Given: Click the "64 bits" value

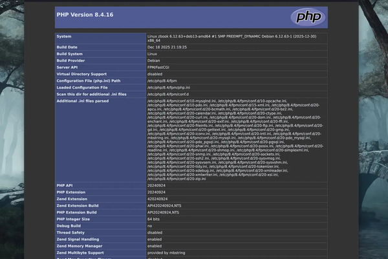Looking at the screenshot, I should pos(153,219).
